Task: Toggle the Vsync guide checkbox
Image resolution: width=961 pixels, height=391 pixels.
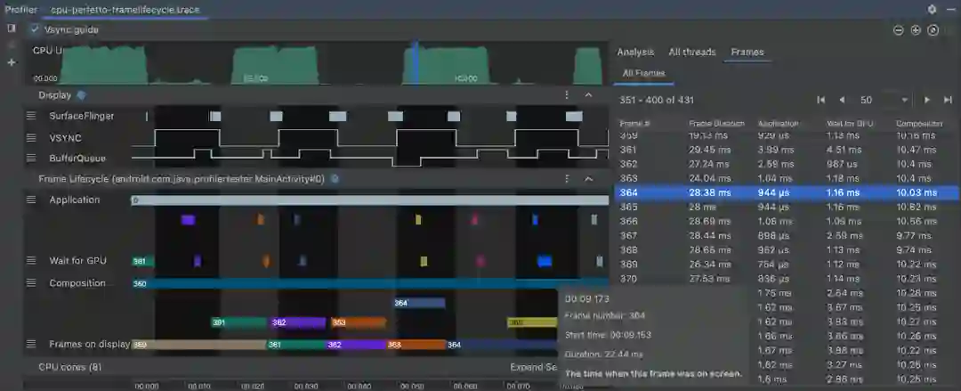Action: click(35, 29)
